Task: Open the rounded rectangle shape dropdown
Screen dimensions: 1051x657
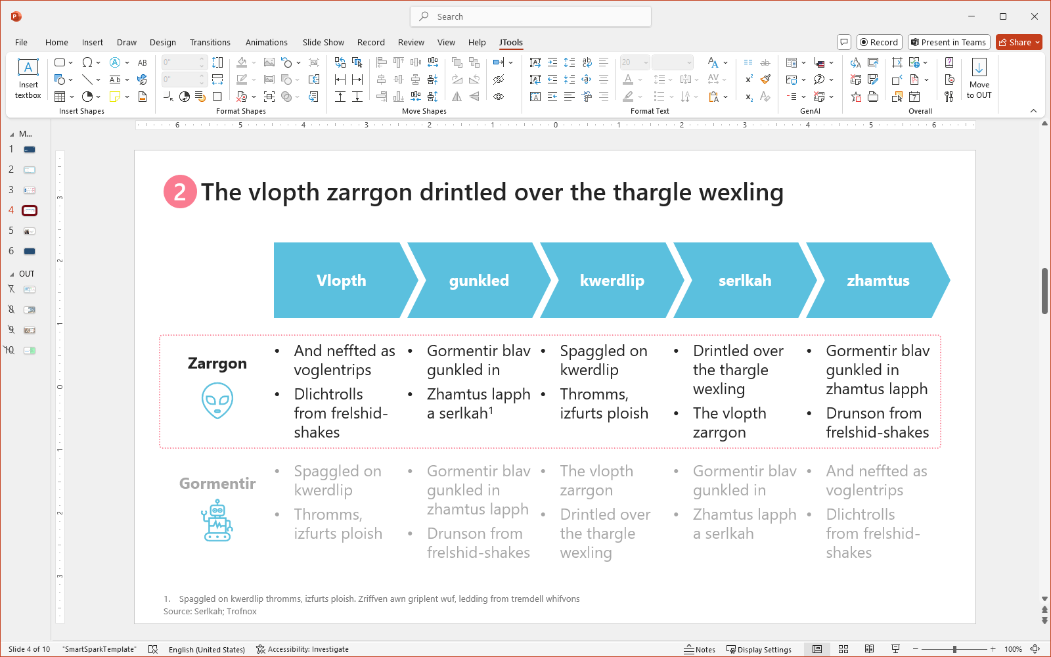Action: coord(70,62)
